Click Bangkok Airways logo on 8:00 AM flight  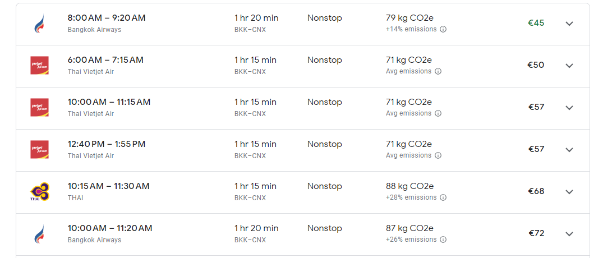pyautogui.click(x=39, y=24)
